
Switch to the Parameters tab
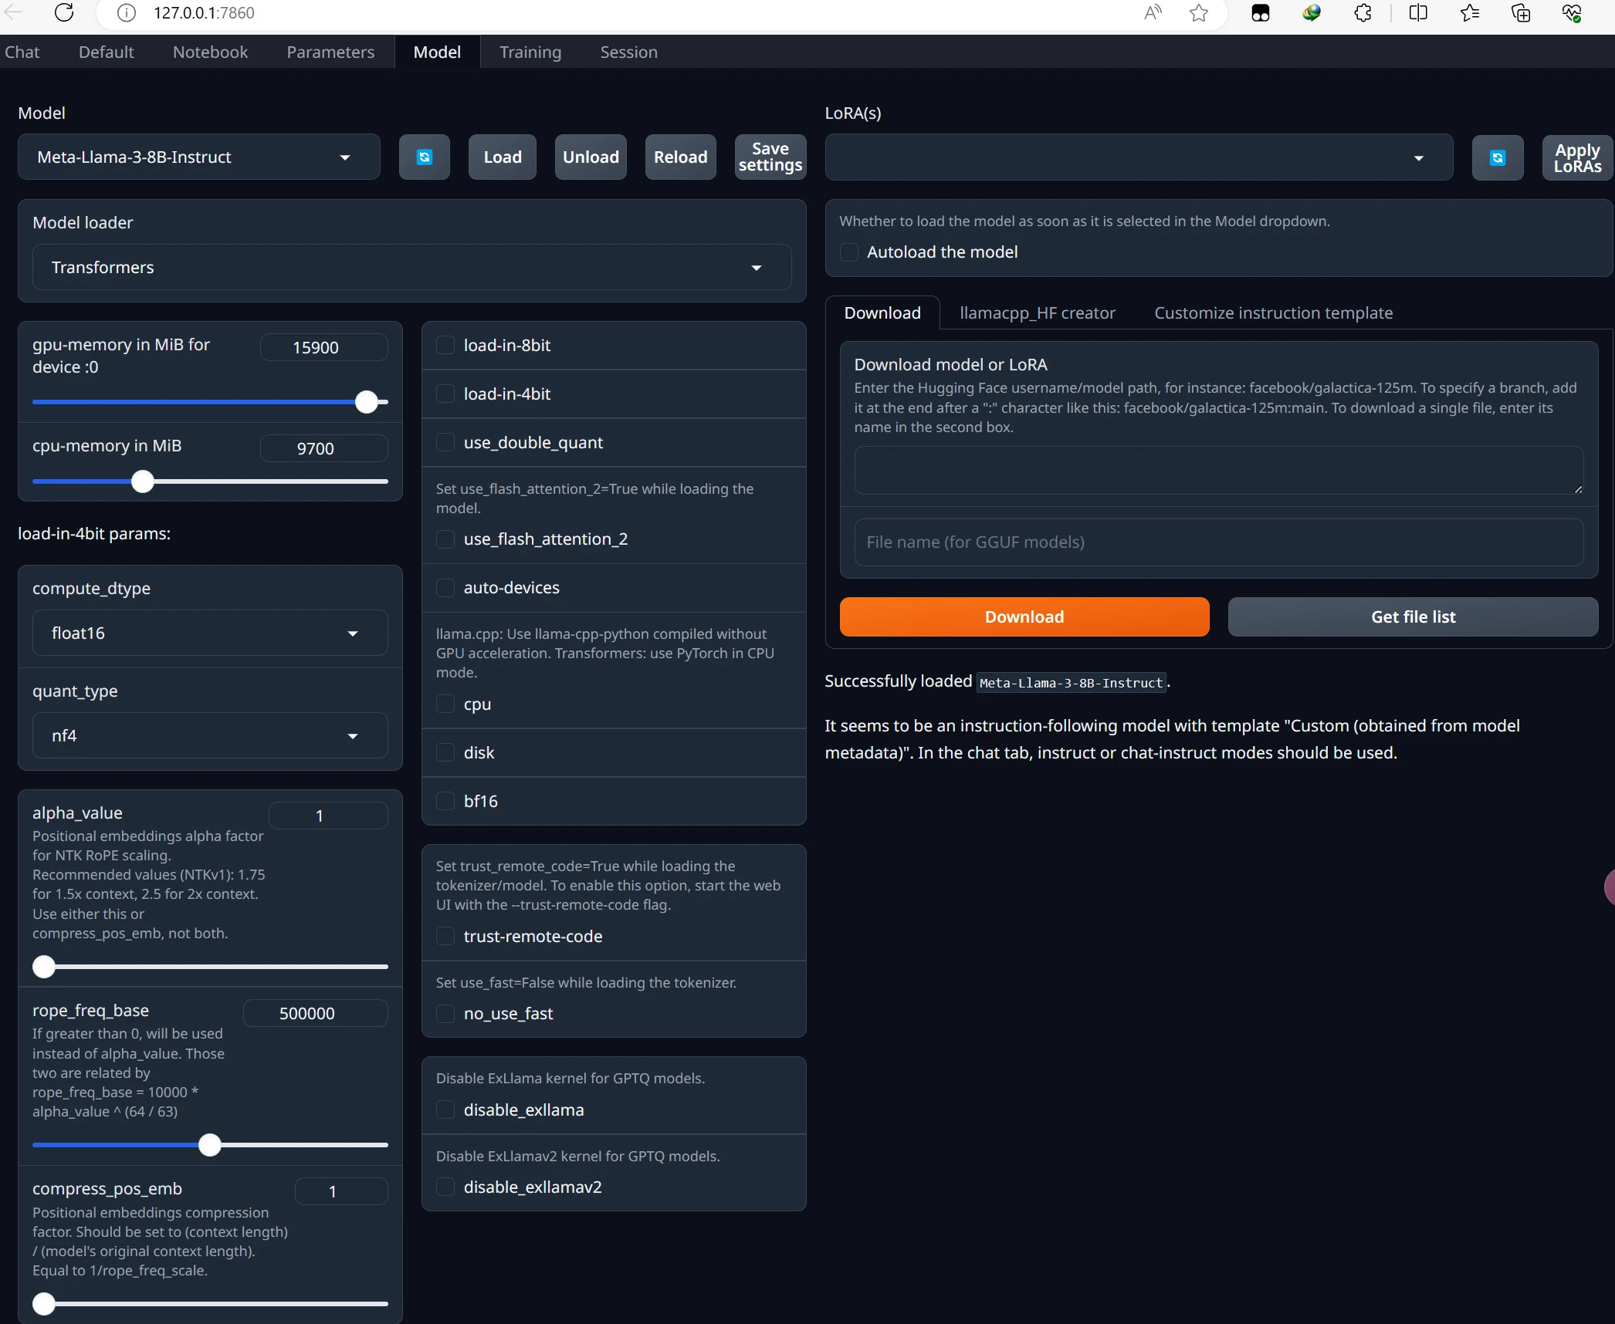(330, 52)
